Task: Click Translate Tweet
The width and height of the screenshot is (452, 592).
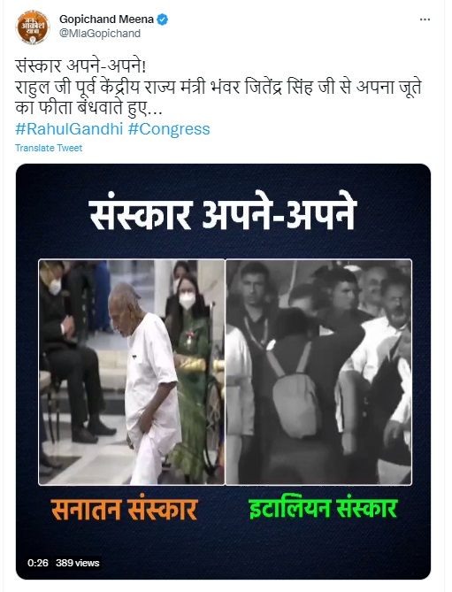Action: tap(49, 148)
